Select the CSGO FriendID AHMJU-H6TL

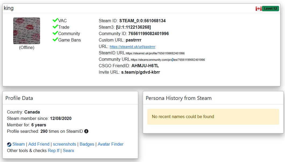(145, 66)
